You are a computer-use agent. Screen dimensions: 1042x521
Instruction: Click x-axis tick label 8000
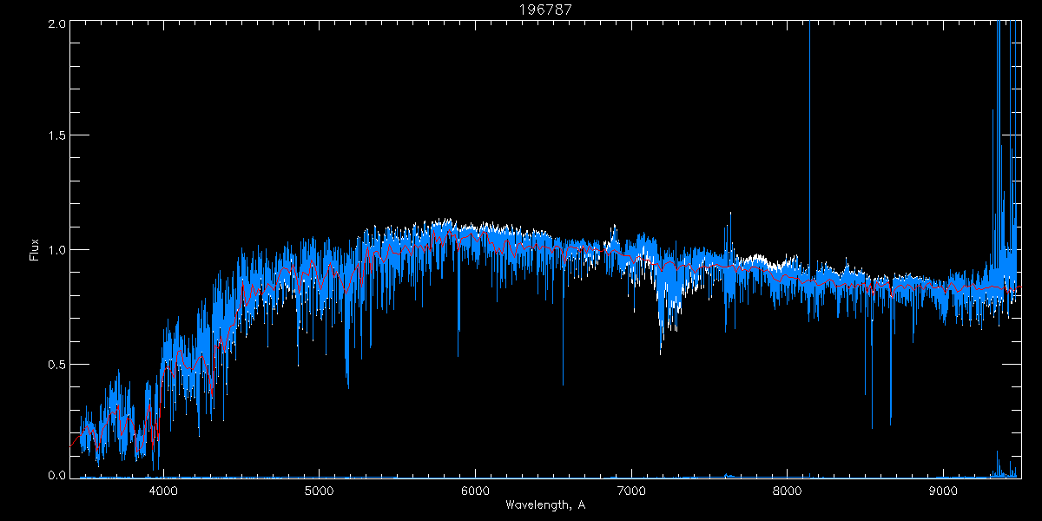coord(788,490)
